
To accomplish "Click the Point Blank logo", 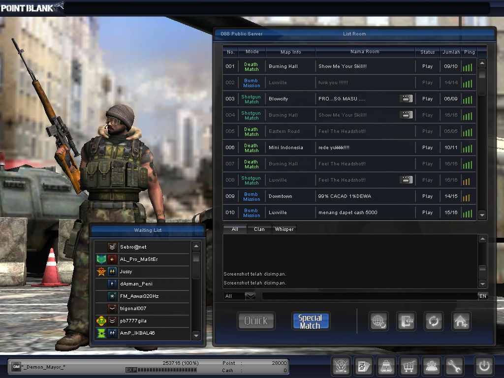I will (31, 7).
